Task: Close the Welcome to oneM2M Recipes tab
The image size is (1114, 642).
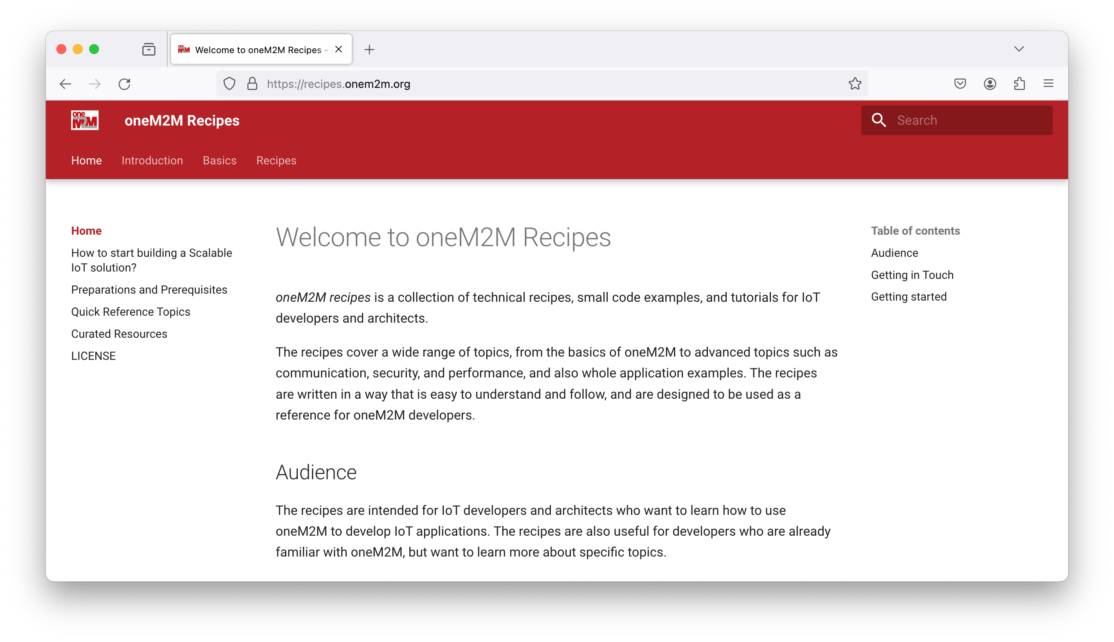Action: 339,49
